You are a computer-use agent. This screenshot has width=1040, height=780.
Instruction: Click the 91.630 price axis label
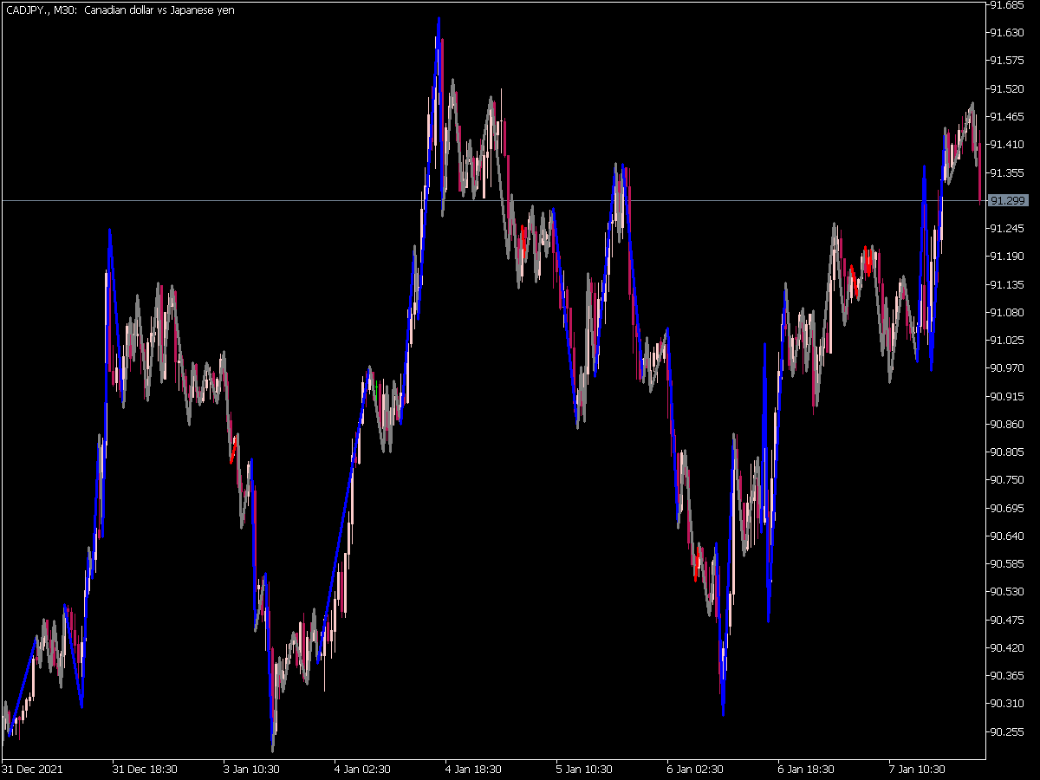point(1005,33)
